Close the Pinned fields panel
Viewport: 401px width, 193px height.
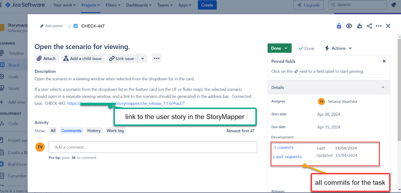pos(384,61)
